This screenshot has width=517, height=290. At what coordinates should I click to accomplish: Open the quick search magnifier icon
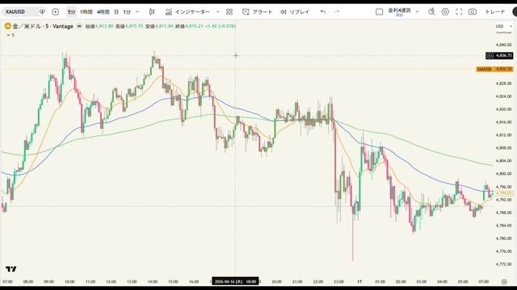[x=431, y=12]
